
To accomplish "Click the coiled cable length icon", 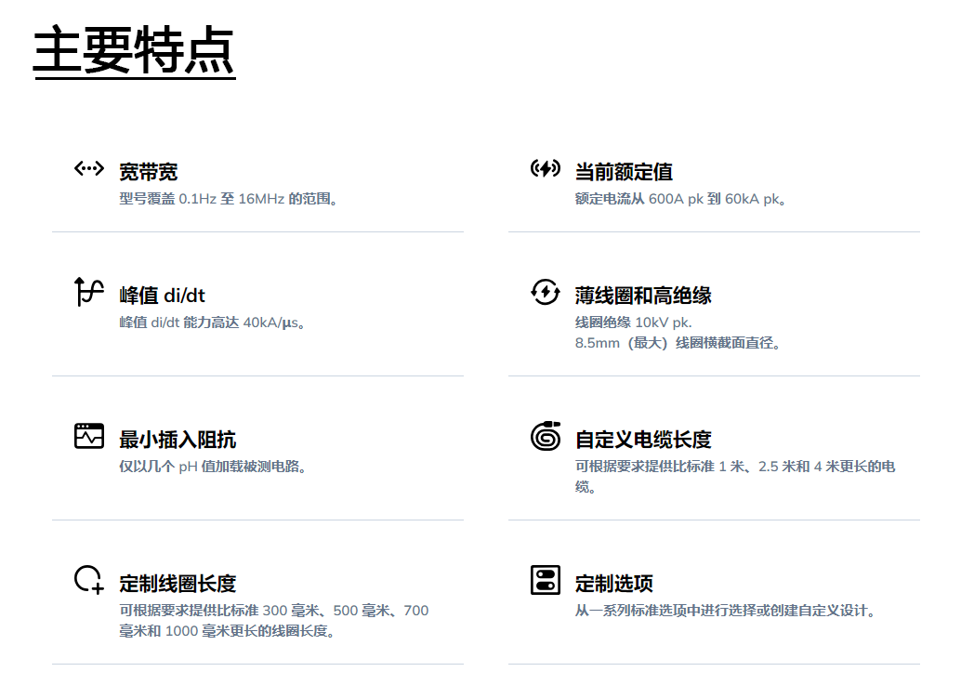I will 546,436.
